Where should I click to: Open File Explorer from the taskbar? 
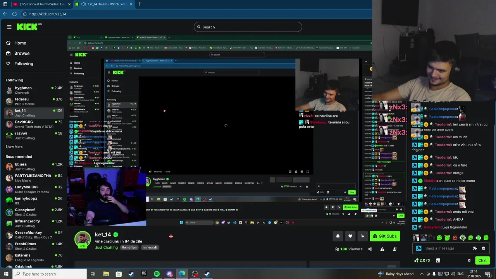click(x=106, y=274)
